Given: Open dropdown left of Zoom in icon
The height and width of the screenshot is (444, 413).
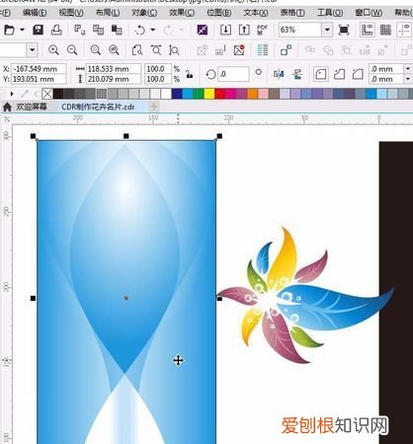Looking at the screenshot, I should click(x=33, y=50).
